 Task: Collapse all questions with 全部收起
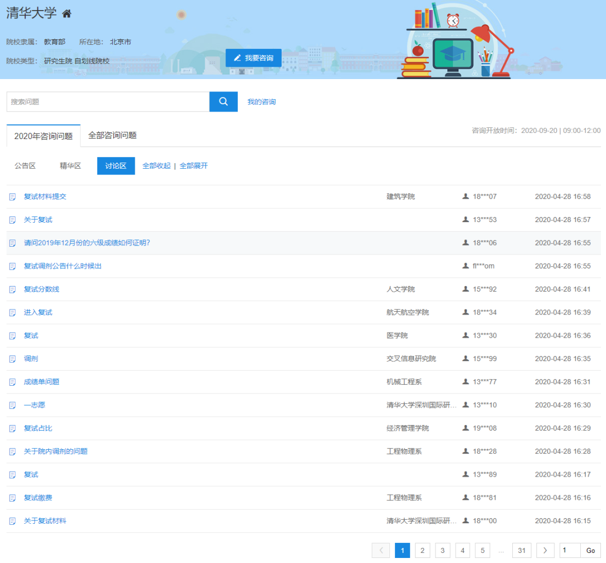(157, 166)
